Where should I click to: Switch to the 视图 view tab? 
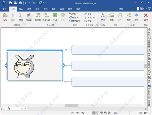(x=70, y=9)
